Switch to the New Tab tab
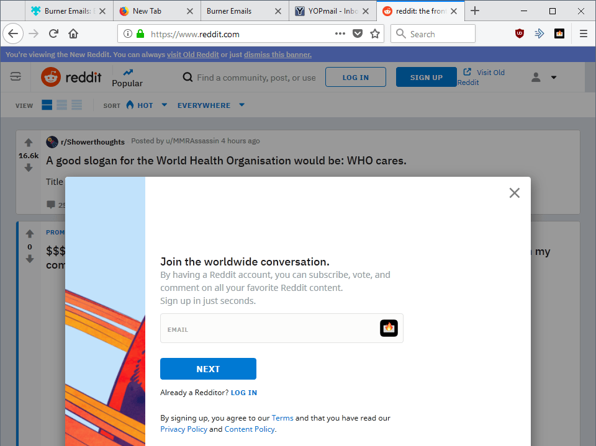 tap(156, 11)
